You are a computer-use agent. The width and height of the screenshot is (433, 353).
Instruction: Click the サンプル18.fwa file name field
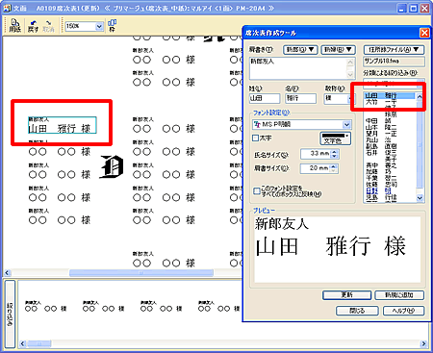point(394,62)
